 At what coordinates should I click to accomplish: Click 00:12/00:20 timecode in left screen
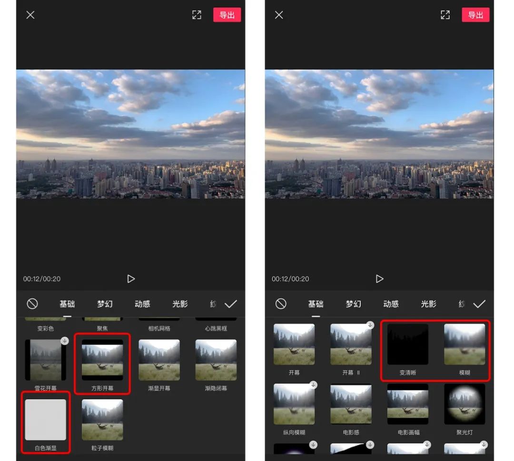(x=41, y=279)
